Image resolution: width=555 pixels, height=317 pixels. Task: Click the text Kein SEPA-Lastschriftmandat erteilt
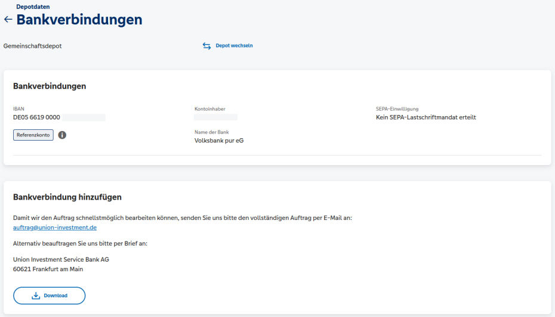tap(426, 117)
